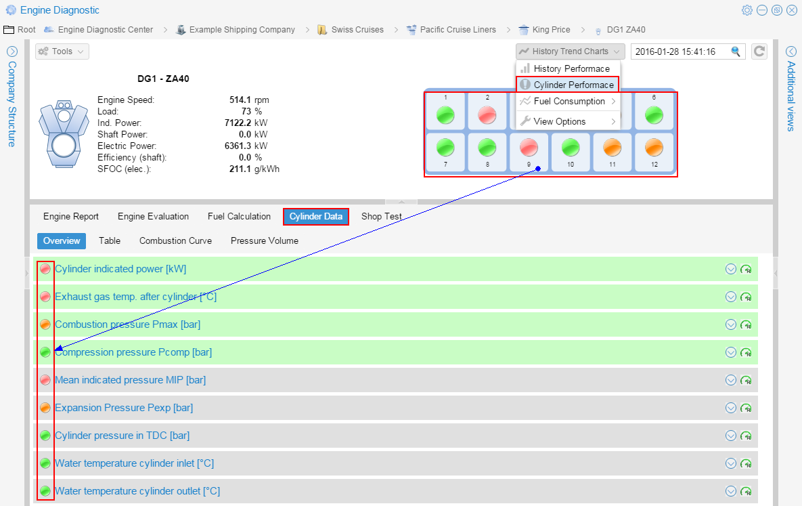Toggle the orange lamp next to Combustion pressure Pmax
Viewport: 802px width, 506px height.
pos(45,324)
